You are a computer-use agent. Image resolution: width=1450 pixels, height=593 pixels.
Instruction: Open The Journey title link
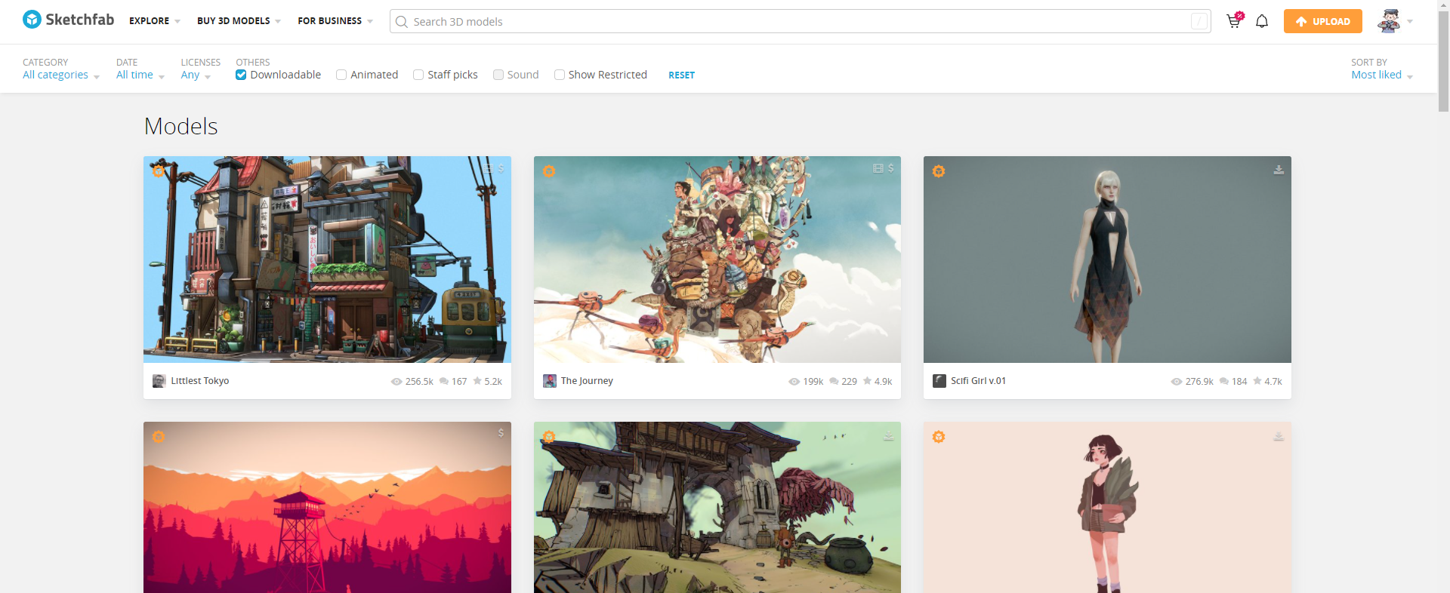pos(587,381)
